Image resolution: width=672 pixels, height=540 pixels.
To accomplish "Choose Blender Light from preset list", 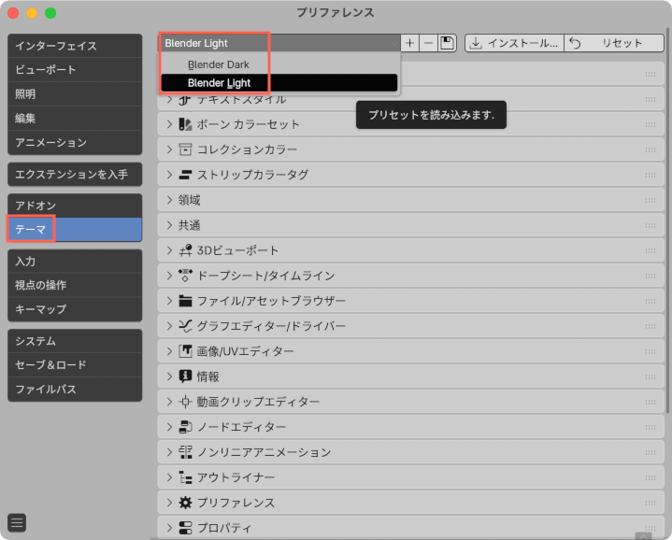I will [x=279, y=82].
